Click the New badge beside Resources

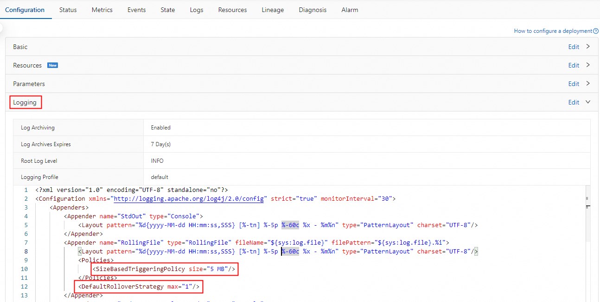tap(53, 65)
